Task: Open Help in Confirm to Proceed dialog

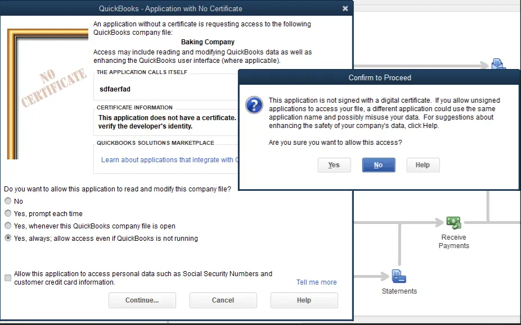Action: (423, 165)
